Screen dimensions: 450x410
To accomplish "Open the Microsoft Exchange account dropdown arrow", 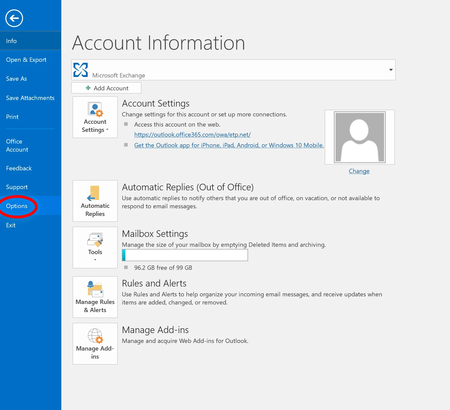I will [x=391, y=70].
